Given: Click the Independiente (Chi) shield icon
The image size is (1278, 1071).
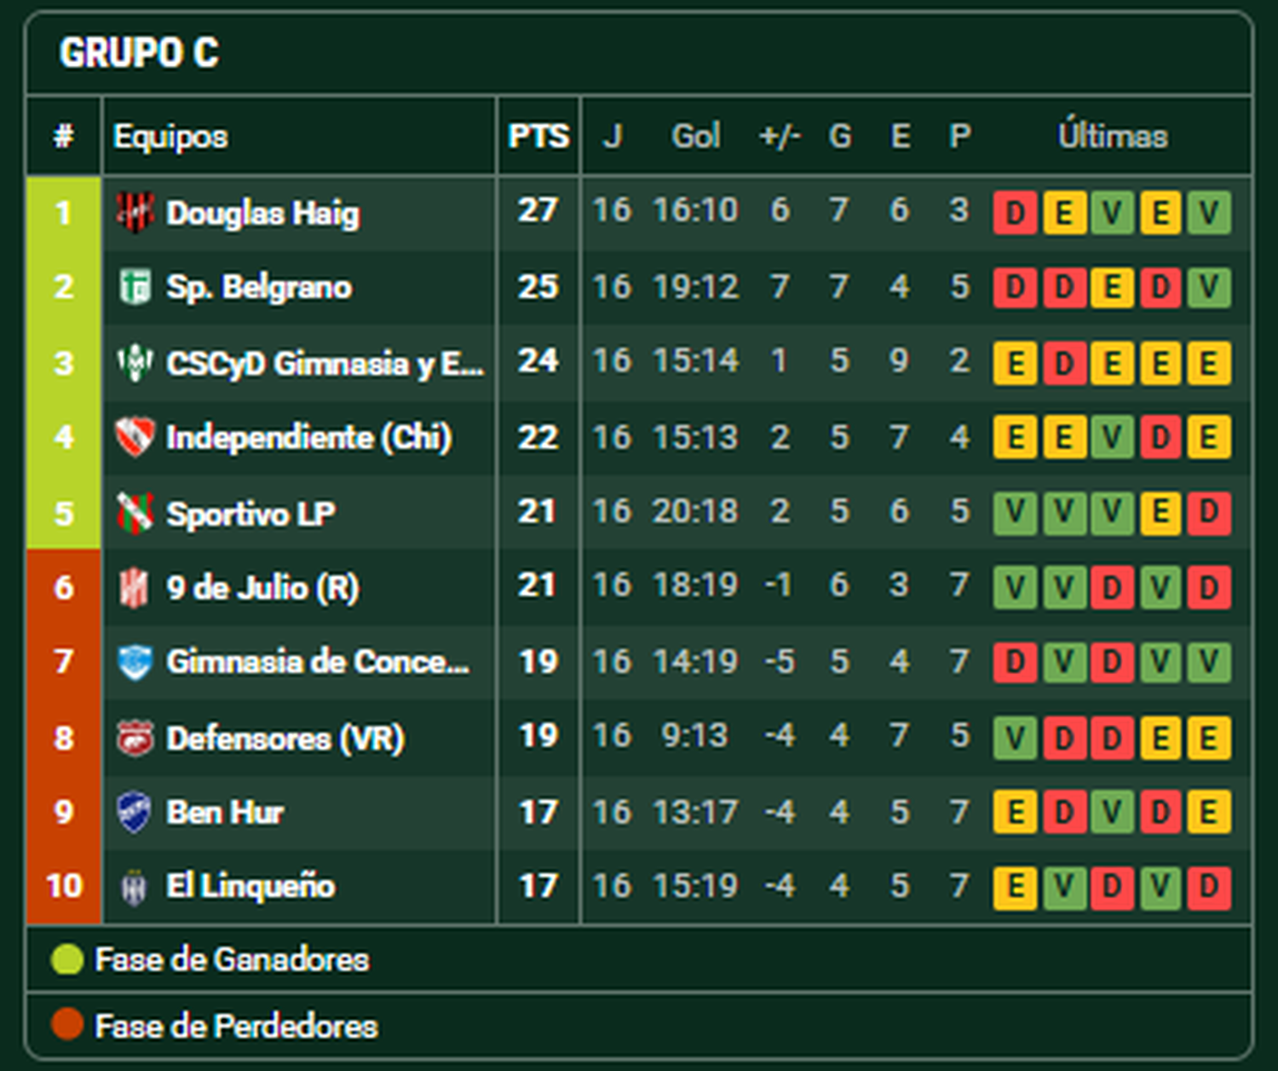Looking at the screenshot, I should (x=135, y=437).
